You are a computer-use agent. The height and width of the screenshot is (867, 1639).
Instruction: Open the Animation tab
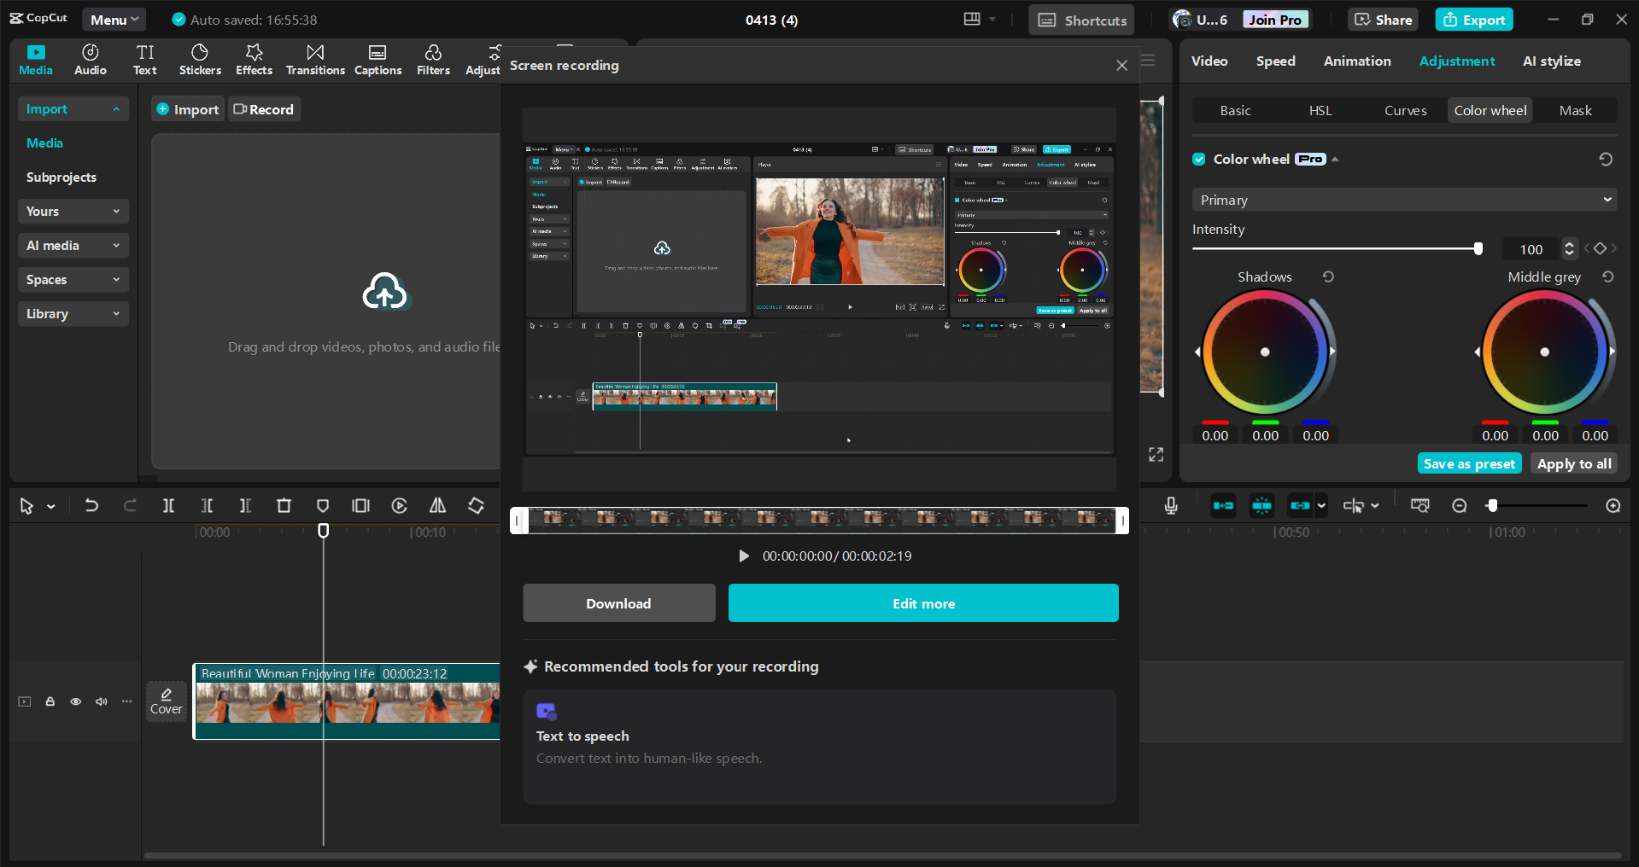tap(1356, 61)
